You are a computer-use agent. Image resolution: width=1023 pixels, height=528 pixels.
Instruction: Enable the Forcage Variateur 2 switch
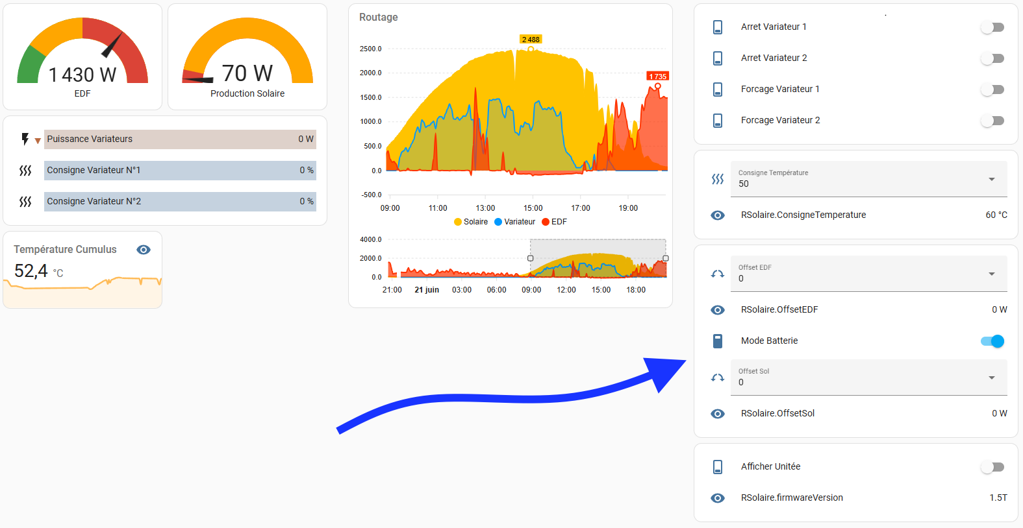pos(992,121)
